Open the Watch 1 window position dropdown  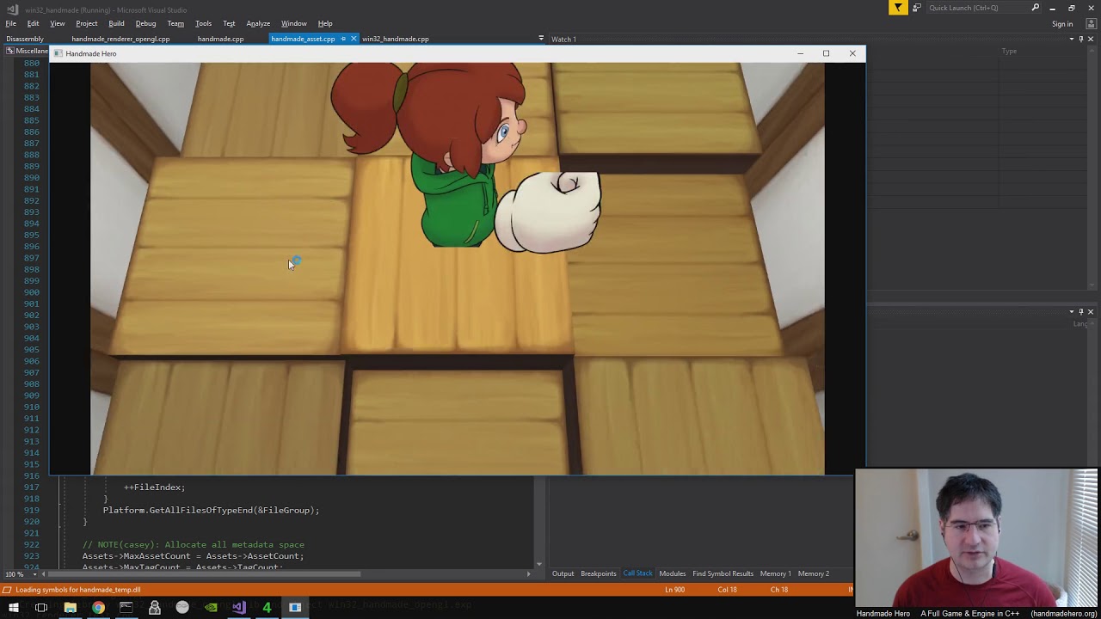(1072, 39)
